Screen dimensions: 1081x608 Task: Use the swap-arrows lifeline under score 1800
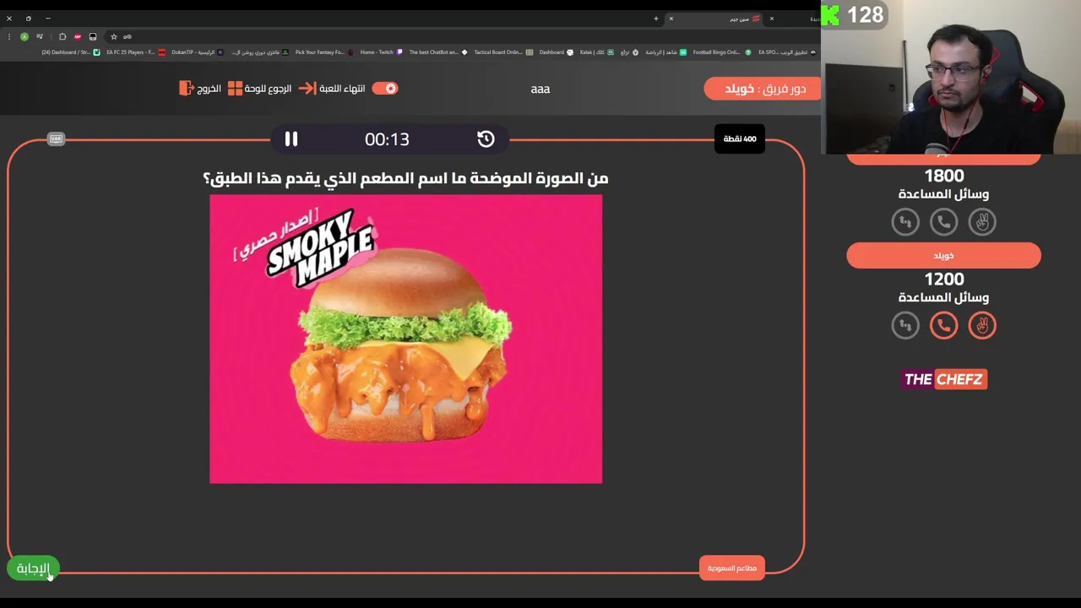click(x=905, y=222)
